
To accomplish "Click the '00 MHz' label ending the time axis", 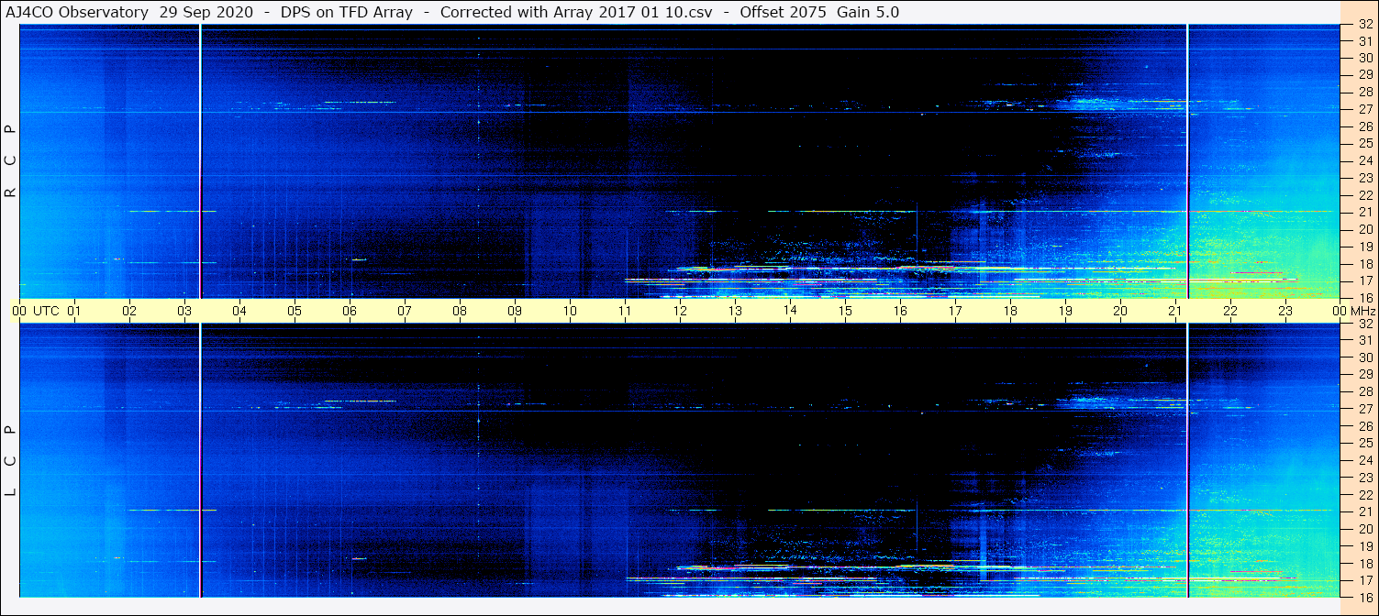I will click(1353, 311).
